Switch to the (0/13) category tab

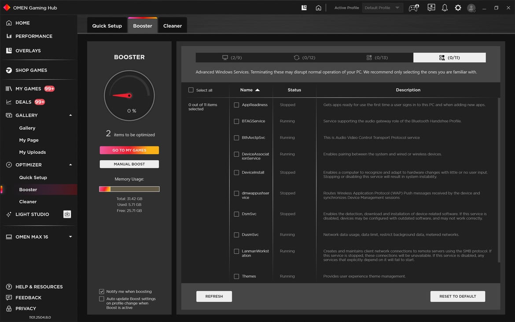pyautogui.click(x=377, y=58)
